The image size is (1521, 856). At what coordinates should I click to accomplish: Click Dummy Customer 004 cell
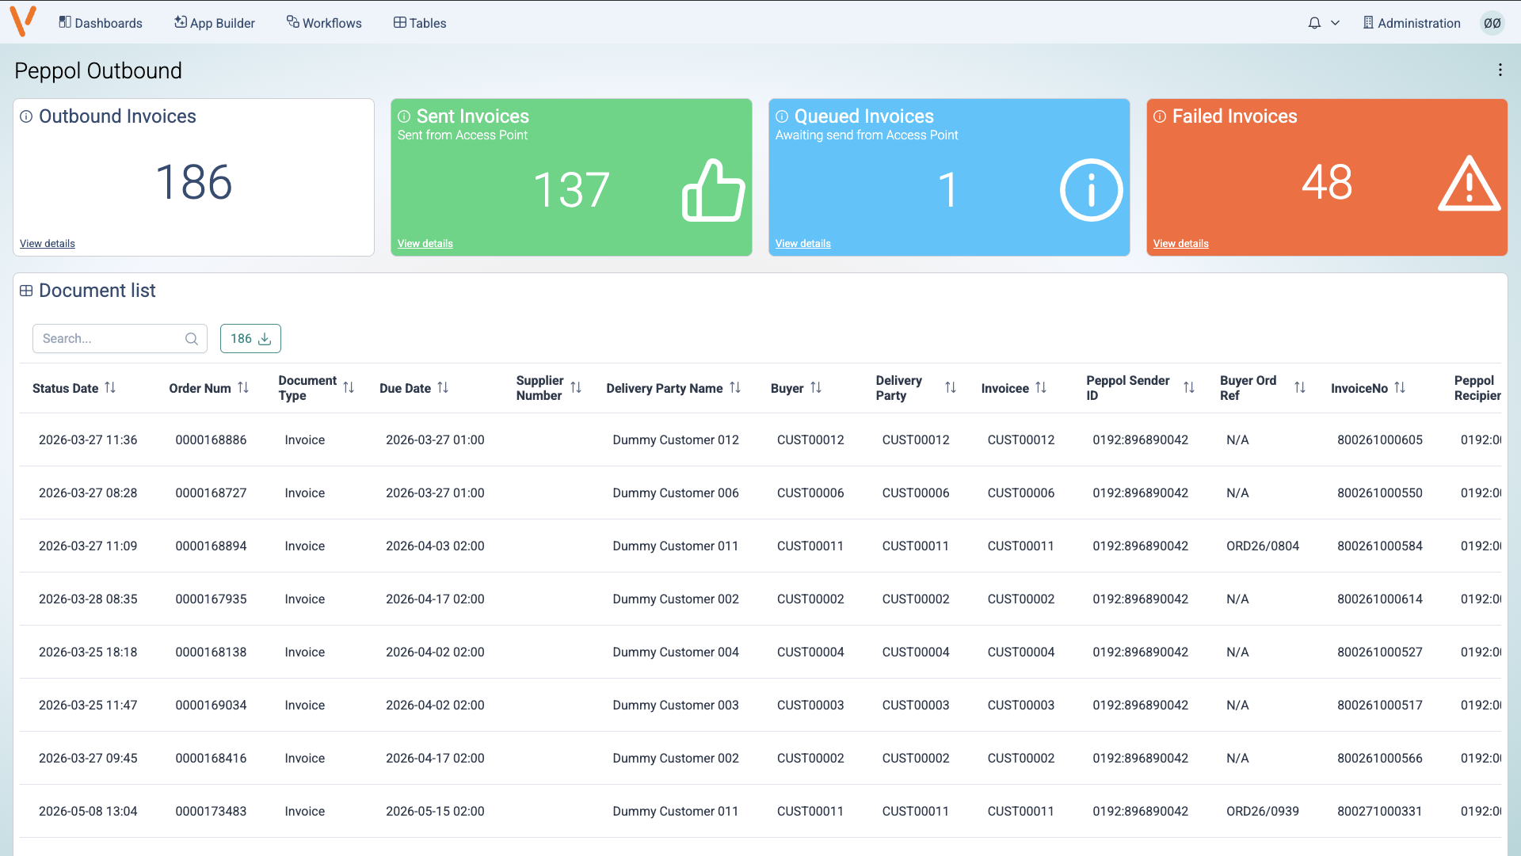(676, 652)
